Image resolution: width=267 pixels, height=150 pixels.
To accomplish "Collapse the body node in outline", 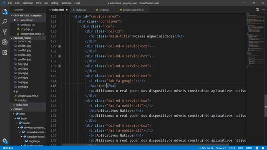I will click(x=15, y=118).
